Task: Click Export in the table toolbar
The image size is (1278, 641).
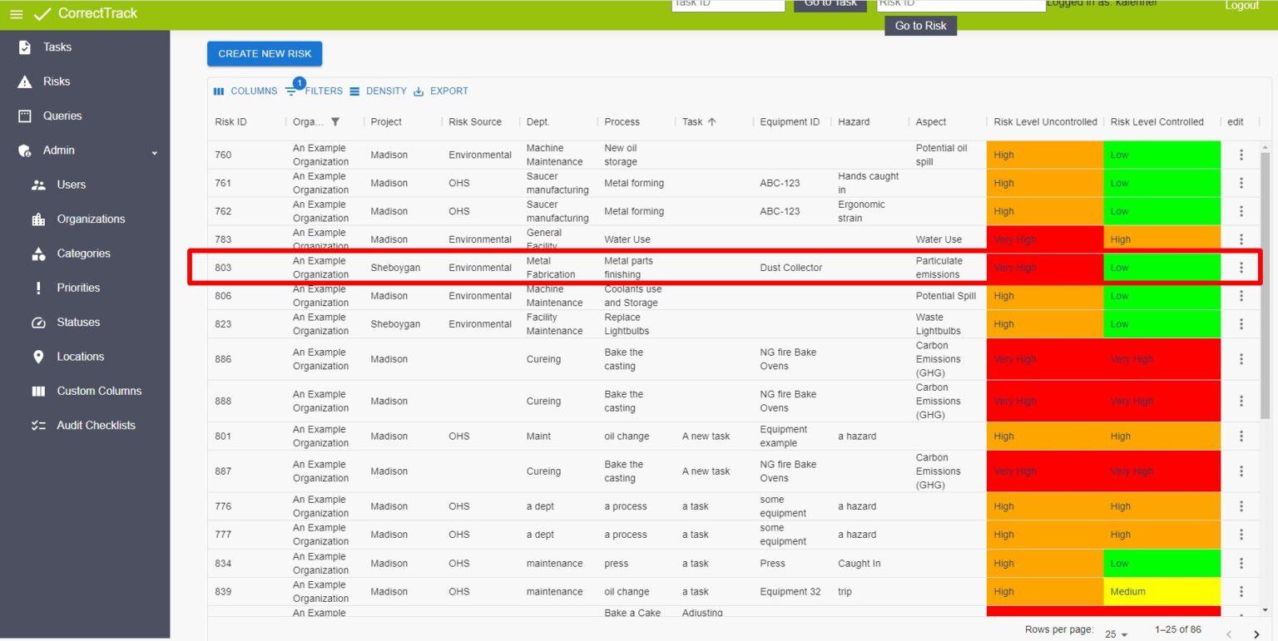Action: [x=441, y=91]
